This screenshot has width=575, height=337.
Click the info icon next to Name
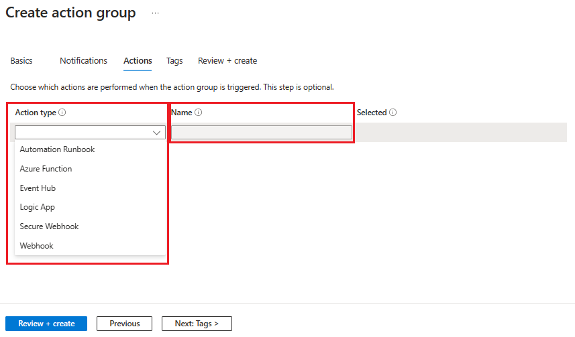[199, 113]
